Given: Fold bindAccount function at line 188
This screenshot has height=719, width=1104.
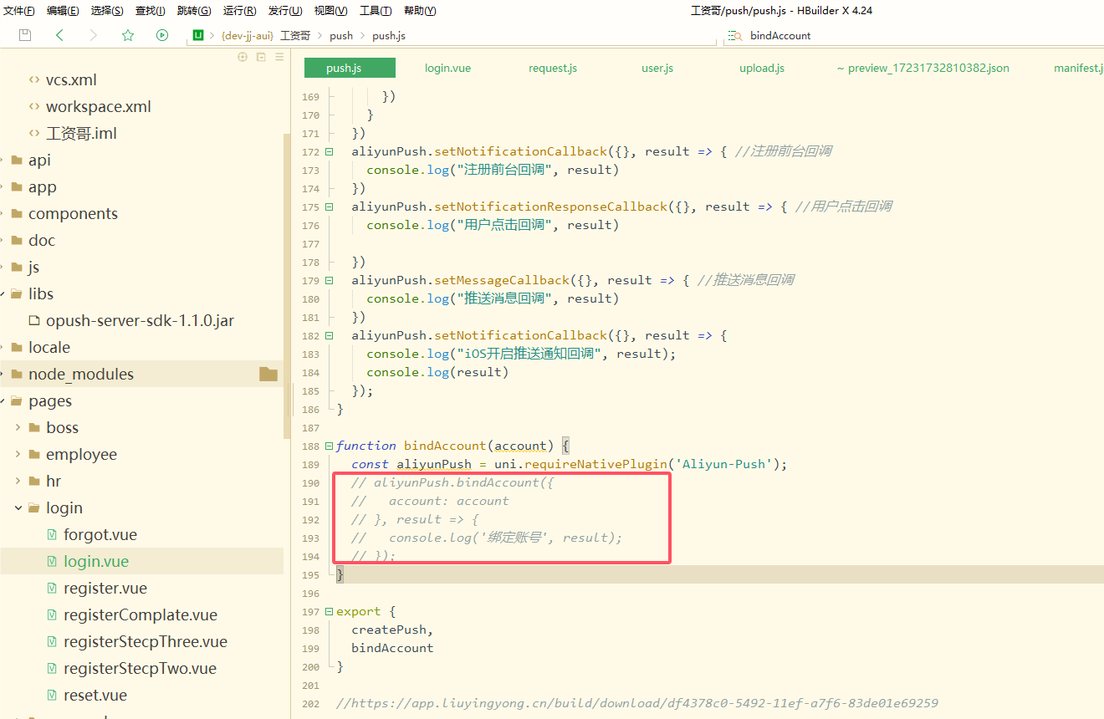Looking at the screenshot, I should pyautogui.click(x=329, y=446).
